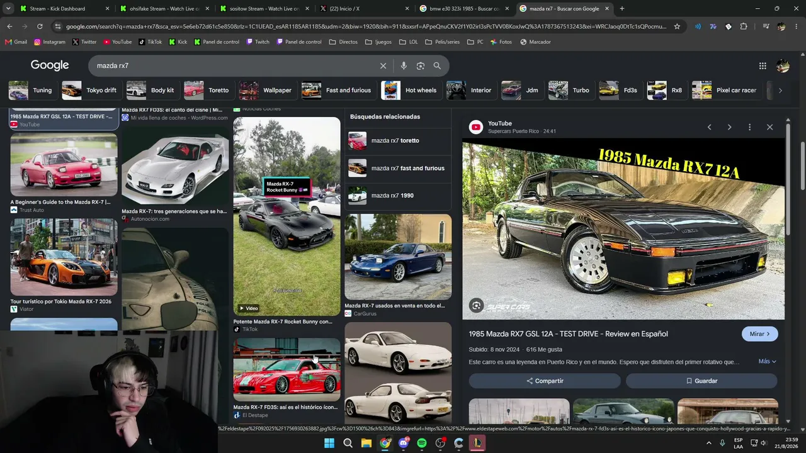Open File Explorer from the taskbar
The height and width of the screenshot is (453, 806).
(x=366, y=443)
